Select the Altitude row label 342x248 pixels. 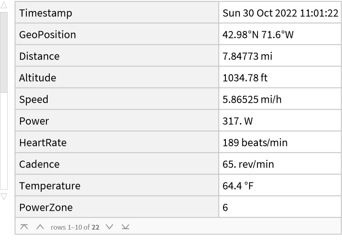38,78
